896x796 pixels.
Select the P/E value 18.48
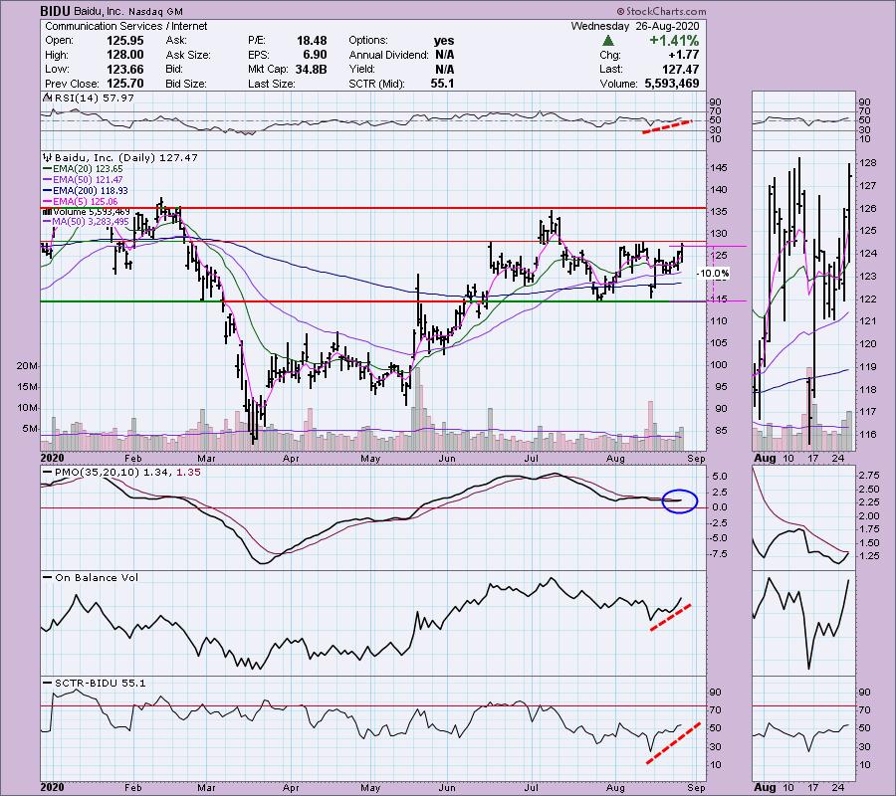tap(312, 41)
